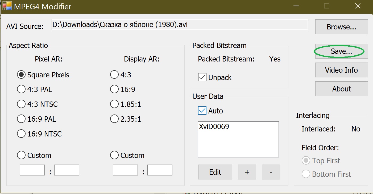Open the Video Info window

(341, 70)
